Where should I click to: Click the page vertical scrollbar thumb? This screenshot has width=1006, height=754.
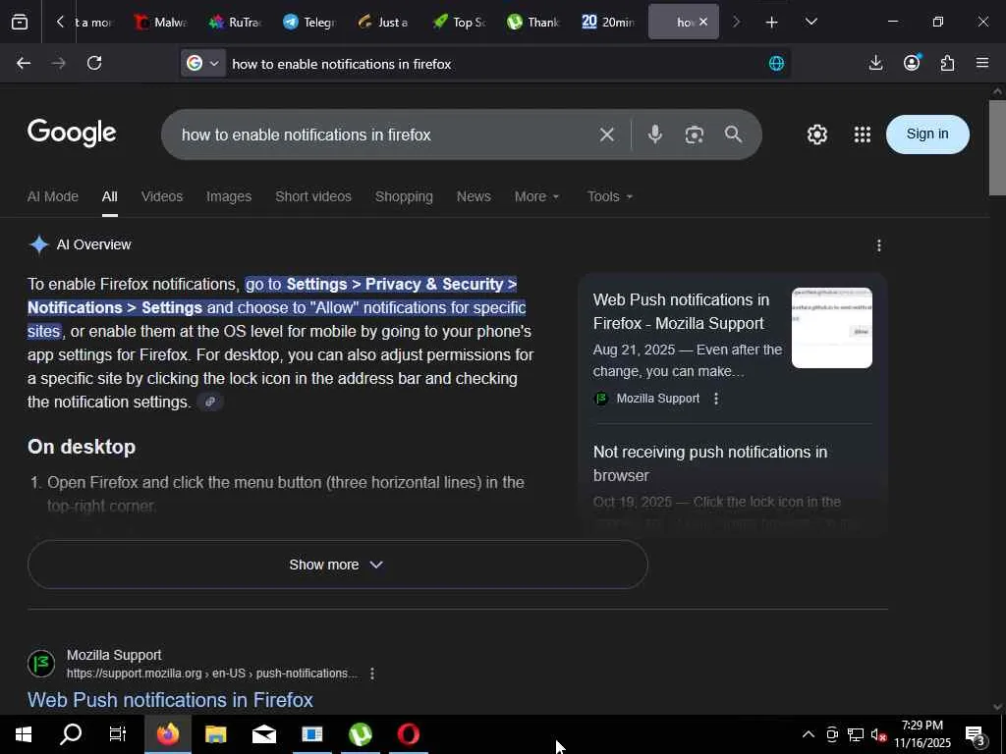(996, 147)
